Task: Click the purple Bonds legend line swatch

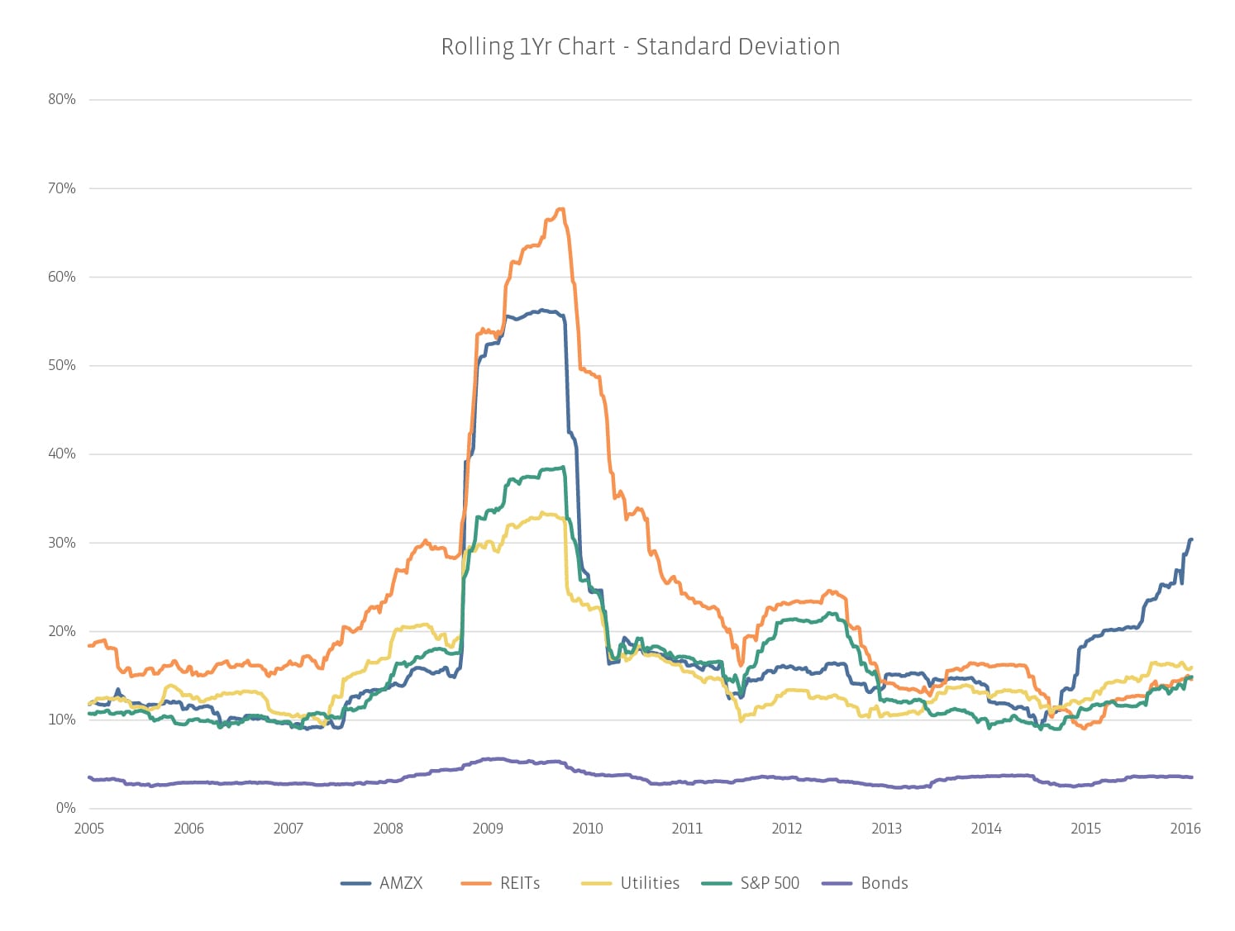Action: [x=837, y=884]
